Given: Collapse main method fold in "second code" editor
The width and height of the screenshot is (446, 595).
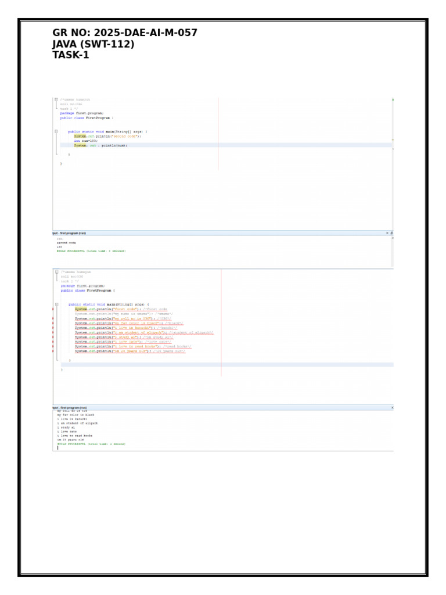Looking at the screenshot, I should [56, 132].
